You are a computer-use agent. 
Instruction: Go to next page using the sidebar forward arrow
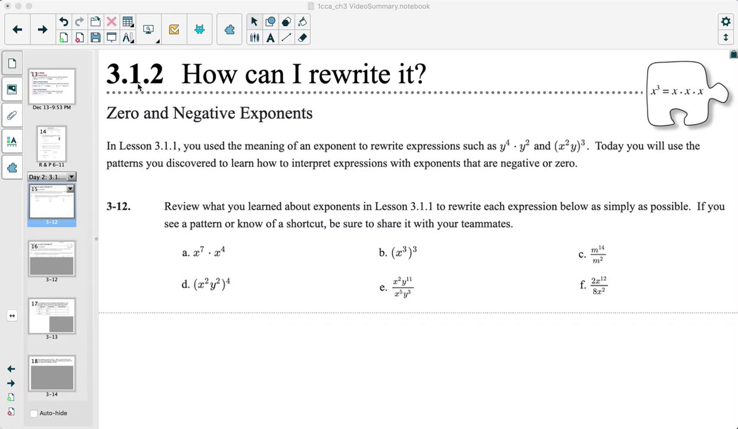tap(11, 383)
